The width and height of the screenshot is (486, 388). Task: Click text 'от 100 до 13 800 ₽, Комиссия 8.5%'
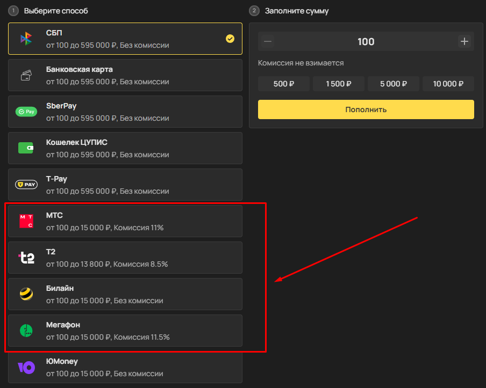[107, 264]
